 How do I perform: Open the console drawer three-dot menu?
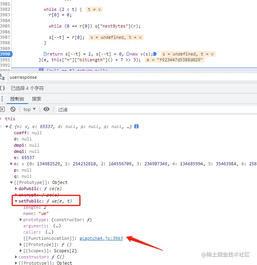click(x=2, y=99)
